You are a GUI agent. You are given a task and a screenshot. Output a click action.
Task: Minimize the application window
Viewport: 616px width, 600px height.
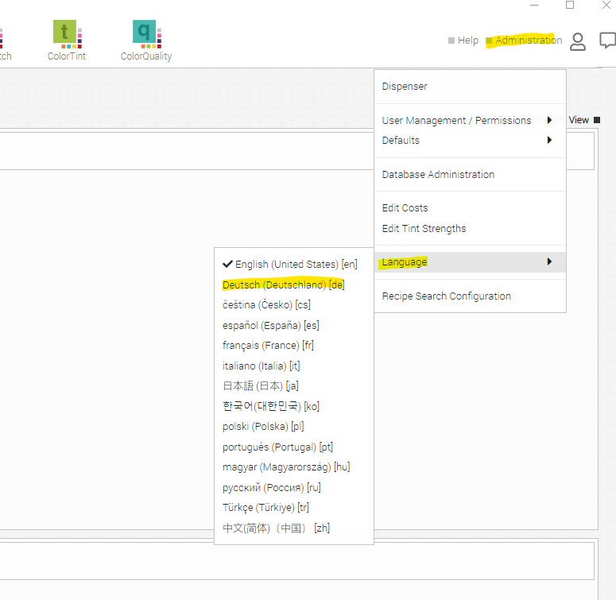[x=534, y=5]
